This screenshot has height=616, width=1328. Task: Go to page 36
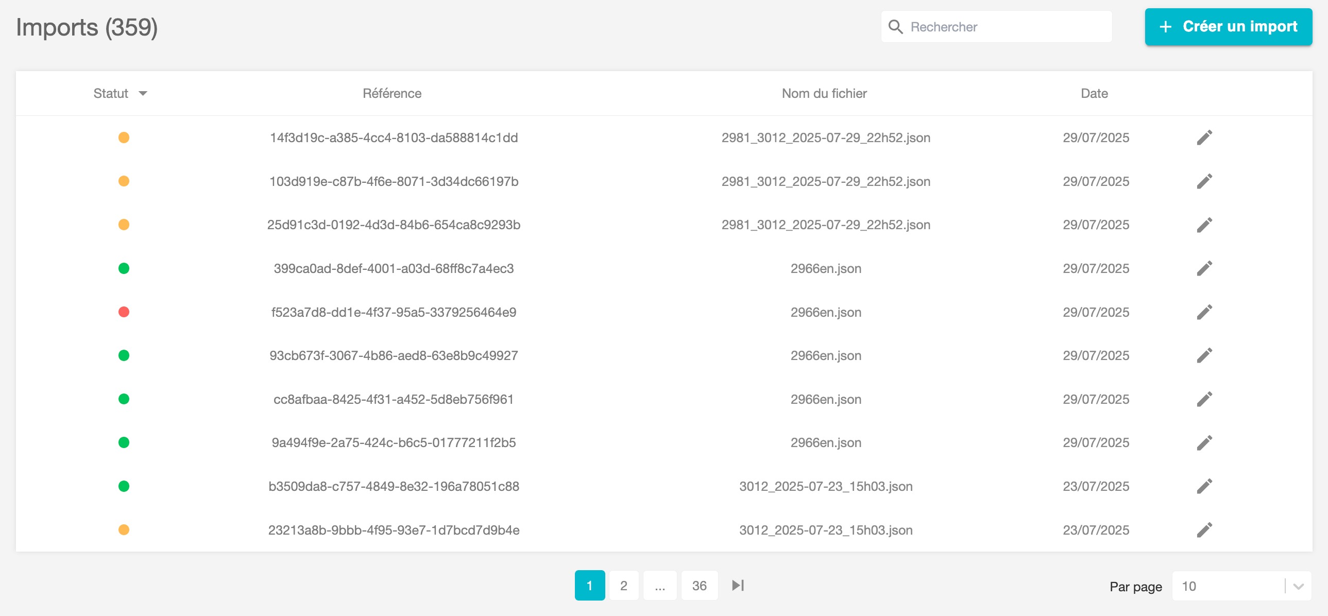(699, 586)
